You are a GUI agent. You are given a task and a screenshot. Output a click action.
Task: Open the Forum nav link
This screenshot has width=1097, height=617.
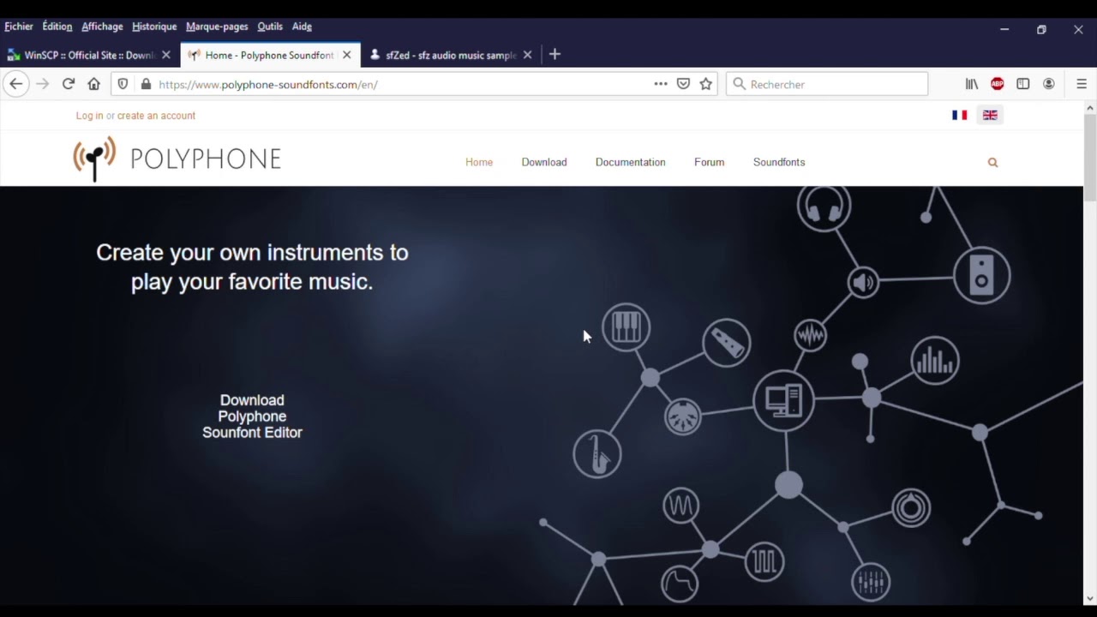710,162
